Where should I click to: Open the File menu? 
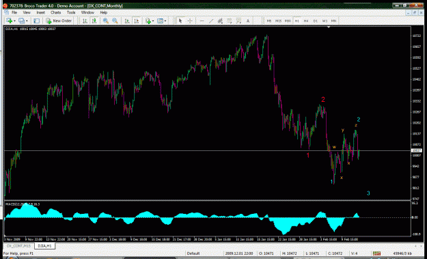coord(14,12)
